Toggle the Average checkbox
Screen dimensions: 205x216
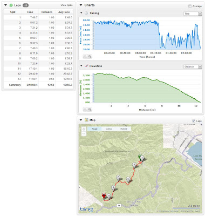tap(190, 6)
